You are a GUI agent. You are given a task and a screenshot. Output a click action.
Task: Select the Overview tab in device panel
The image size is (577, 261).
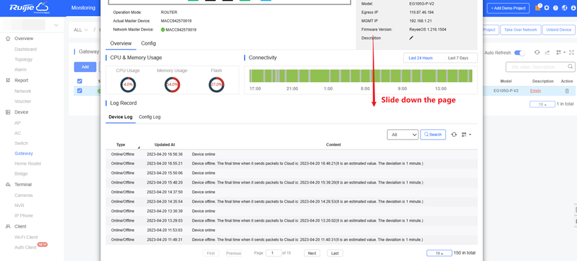pyautogui.click(x=121, y=43)
